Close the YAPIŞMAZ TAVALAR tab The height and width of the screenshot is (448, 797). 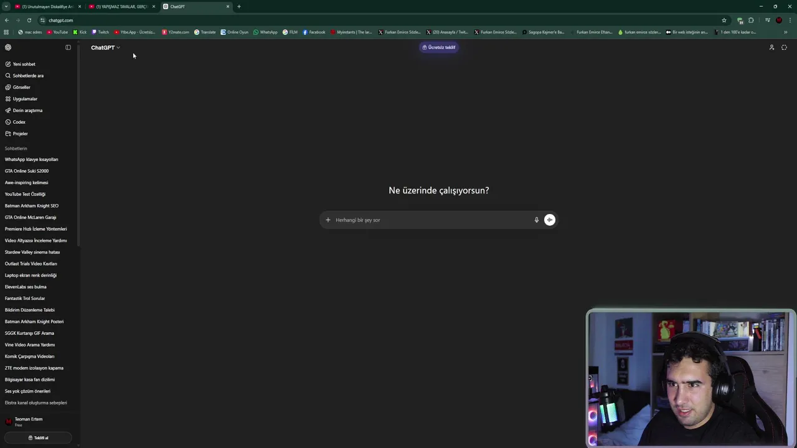[154, 6]
